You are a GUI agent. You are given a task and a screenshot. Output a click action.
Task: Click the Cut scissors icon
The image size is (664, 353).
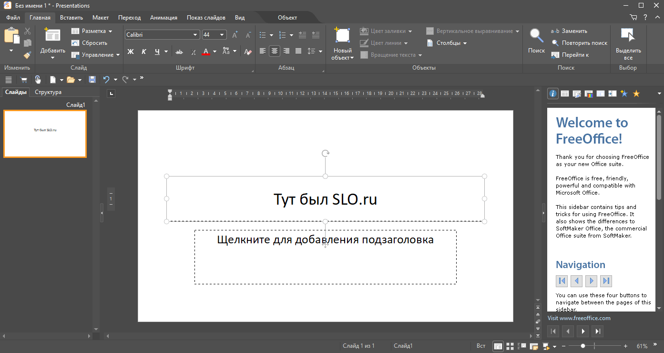pos(27,31)
